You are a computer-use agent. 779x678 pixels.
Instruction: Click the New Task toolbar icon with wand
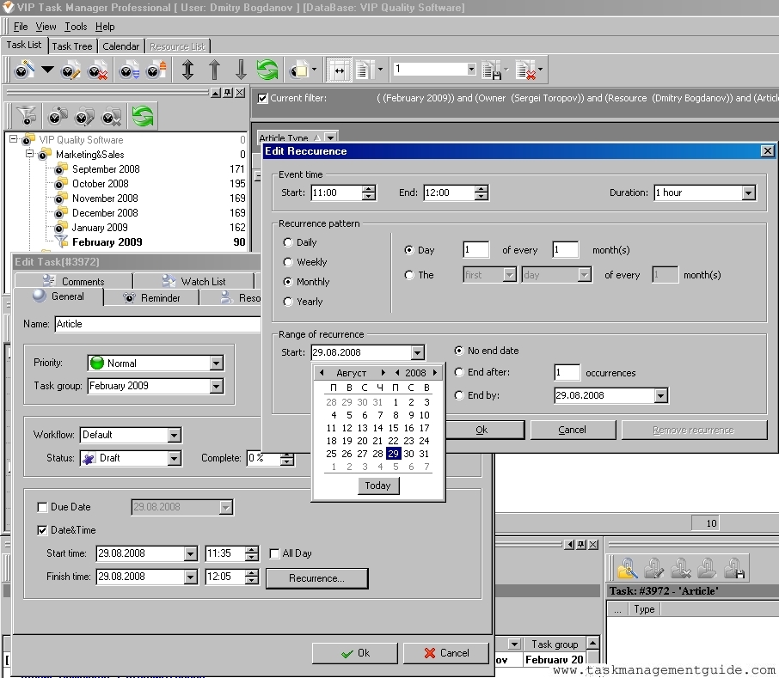click(x=23, y=70)
